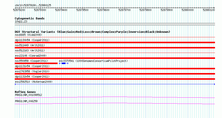Screen dimensions: 222x118
Task: Click the blue line under esv2592510
Action: (115, 84)
